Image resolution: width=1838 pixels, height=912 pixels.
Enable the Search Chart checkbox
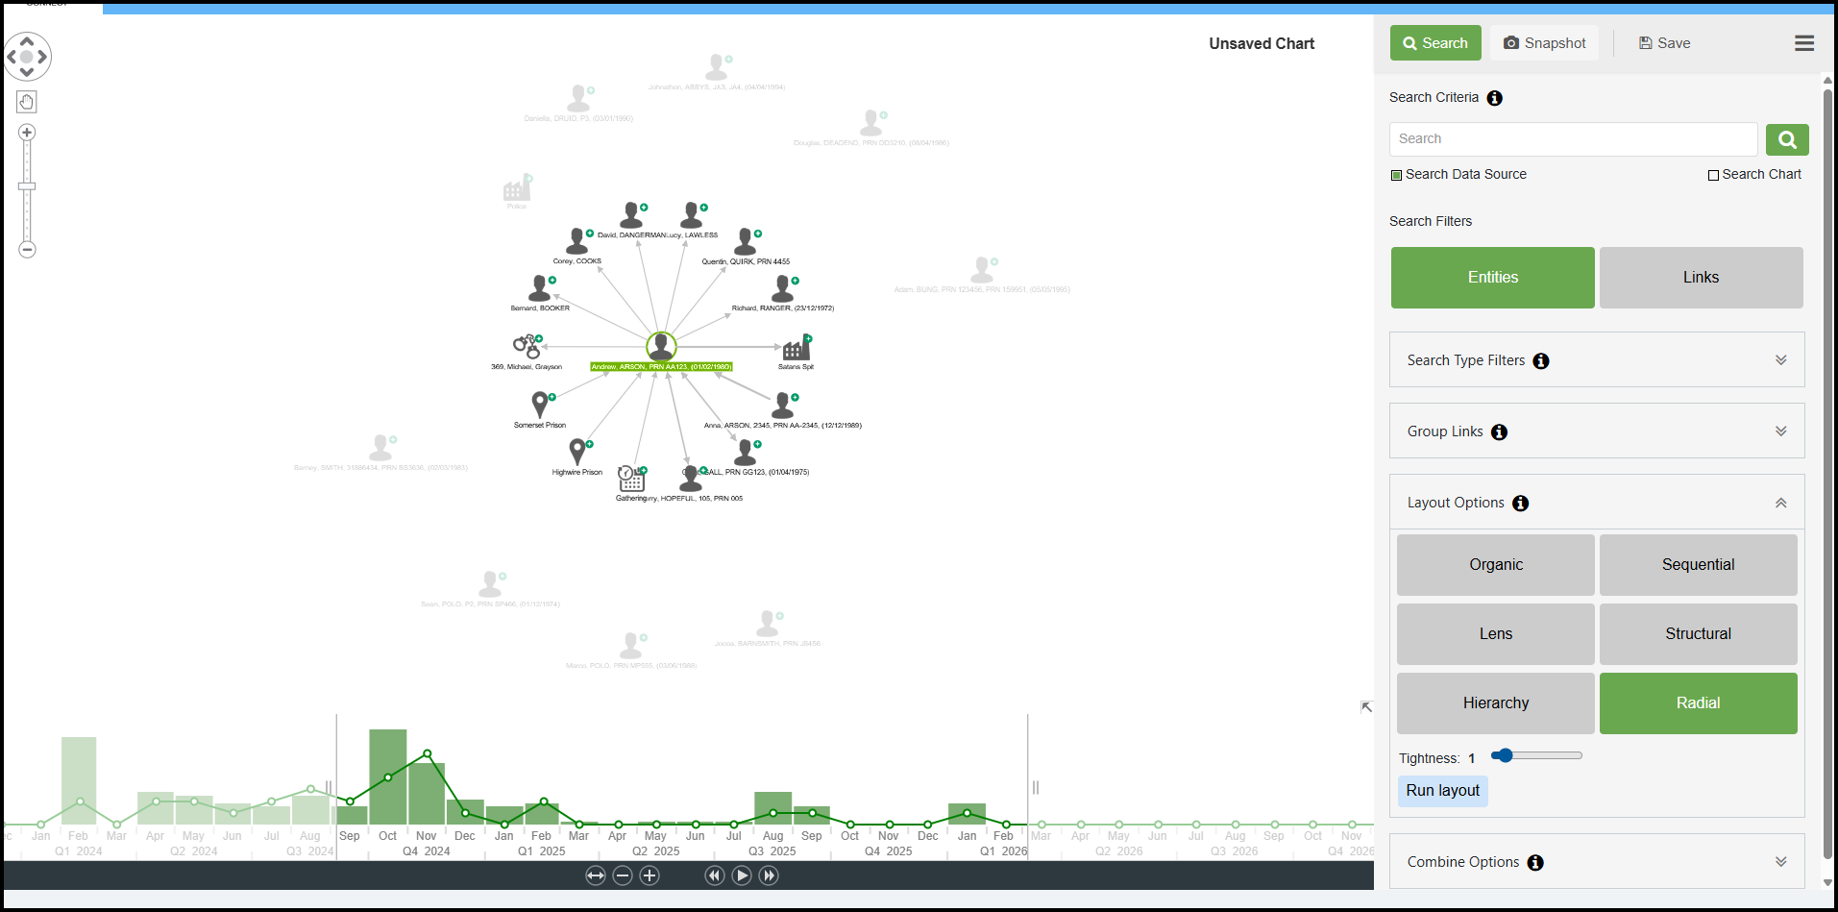(1713, 175)
